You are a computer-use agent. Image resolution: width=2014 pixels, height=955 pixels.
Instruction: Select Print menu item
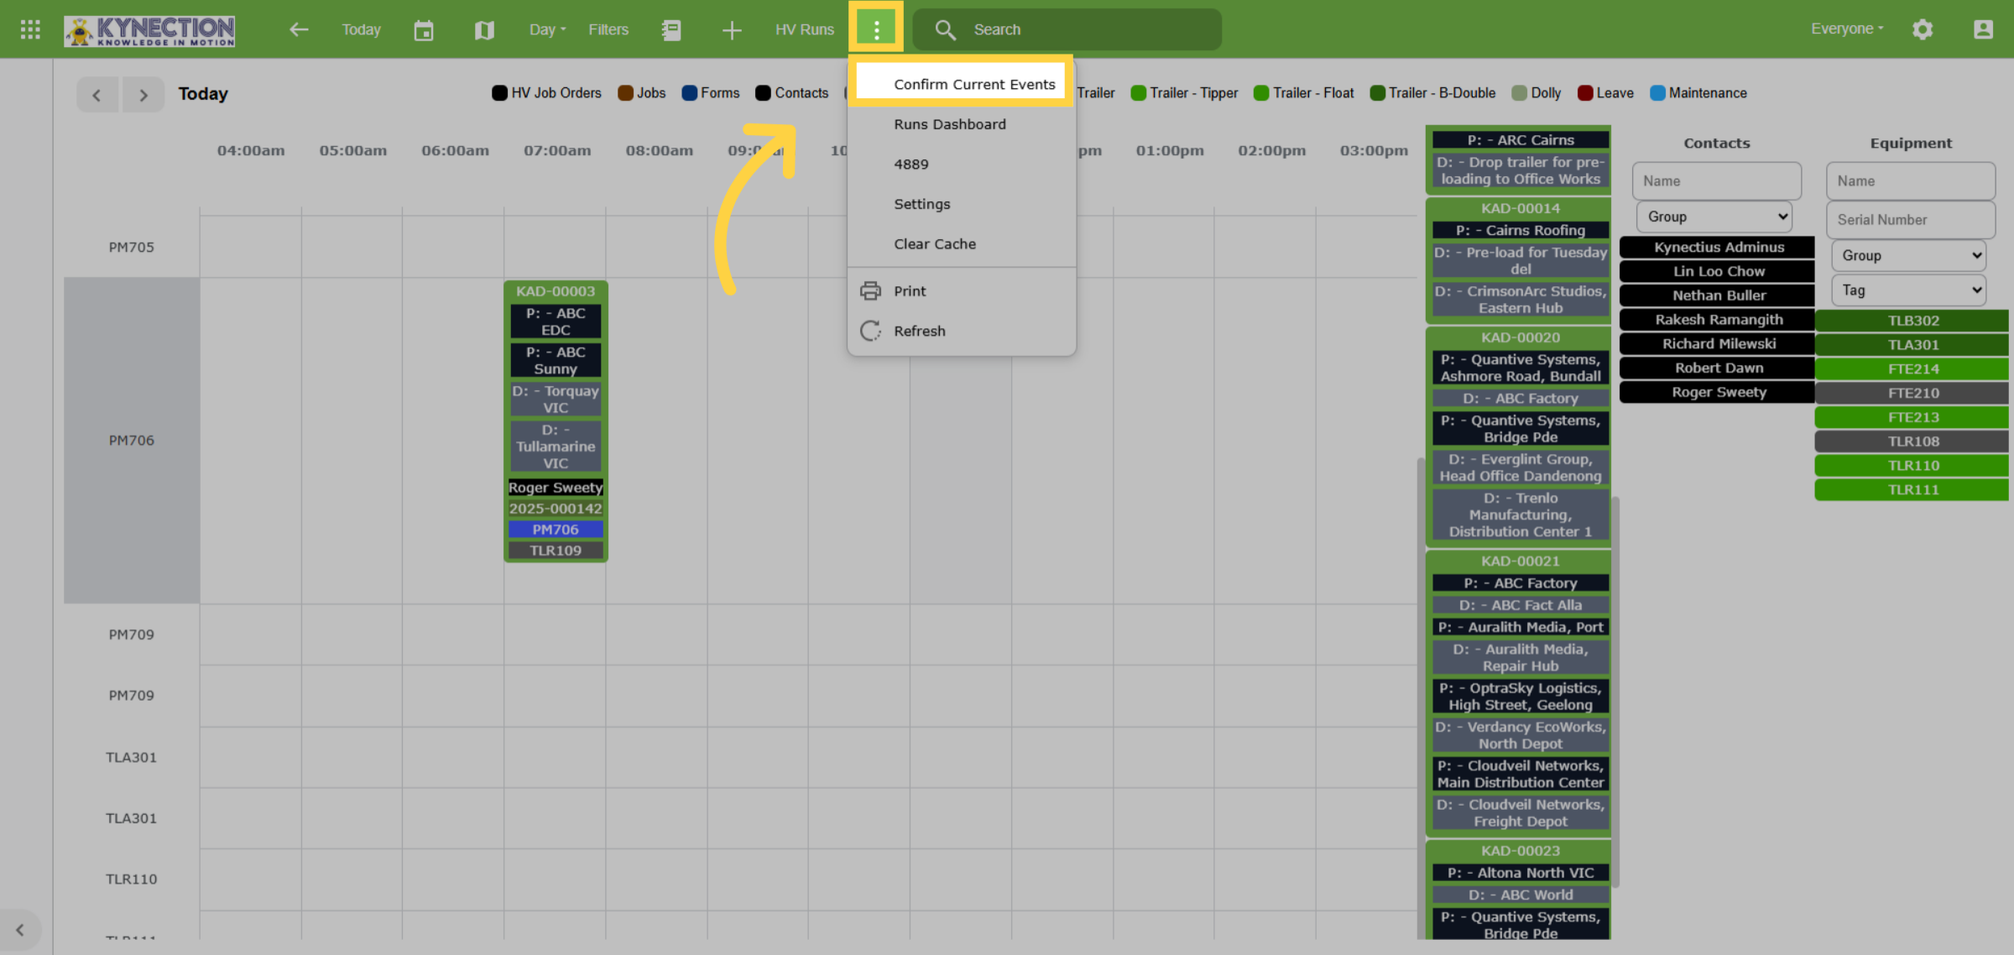[x=962, y=291]
